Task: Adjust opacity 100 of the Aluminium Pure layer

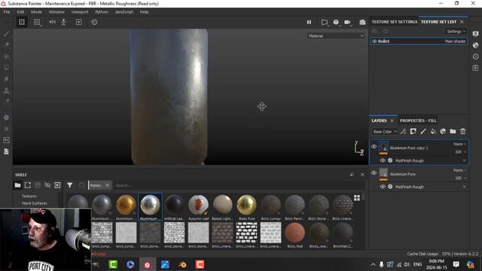Action: point(460,178)
